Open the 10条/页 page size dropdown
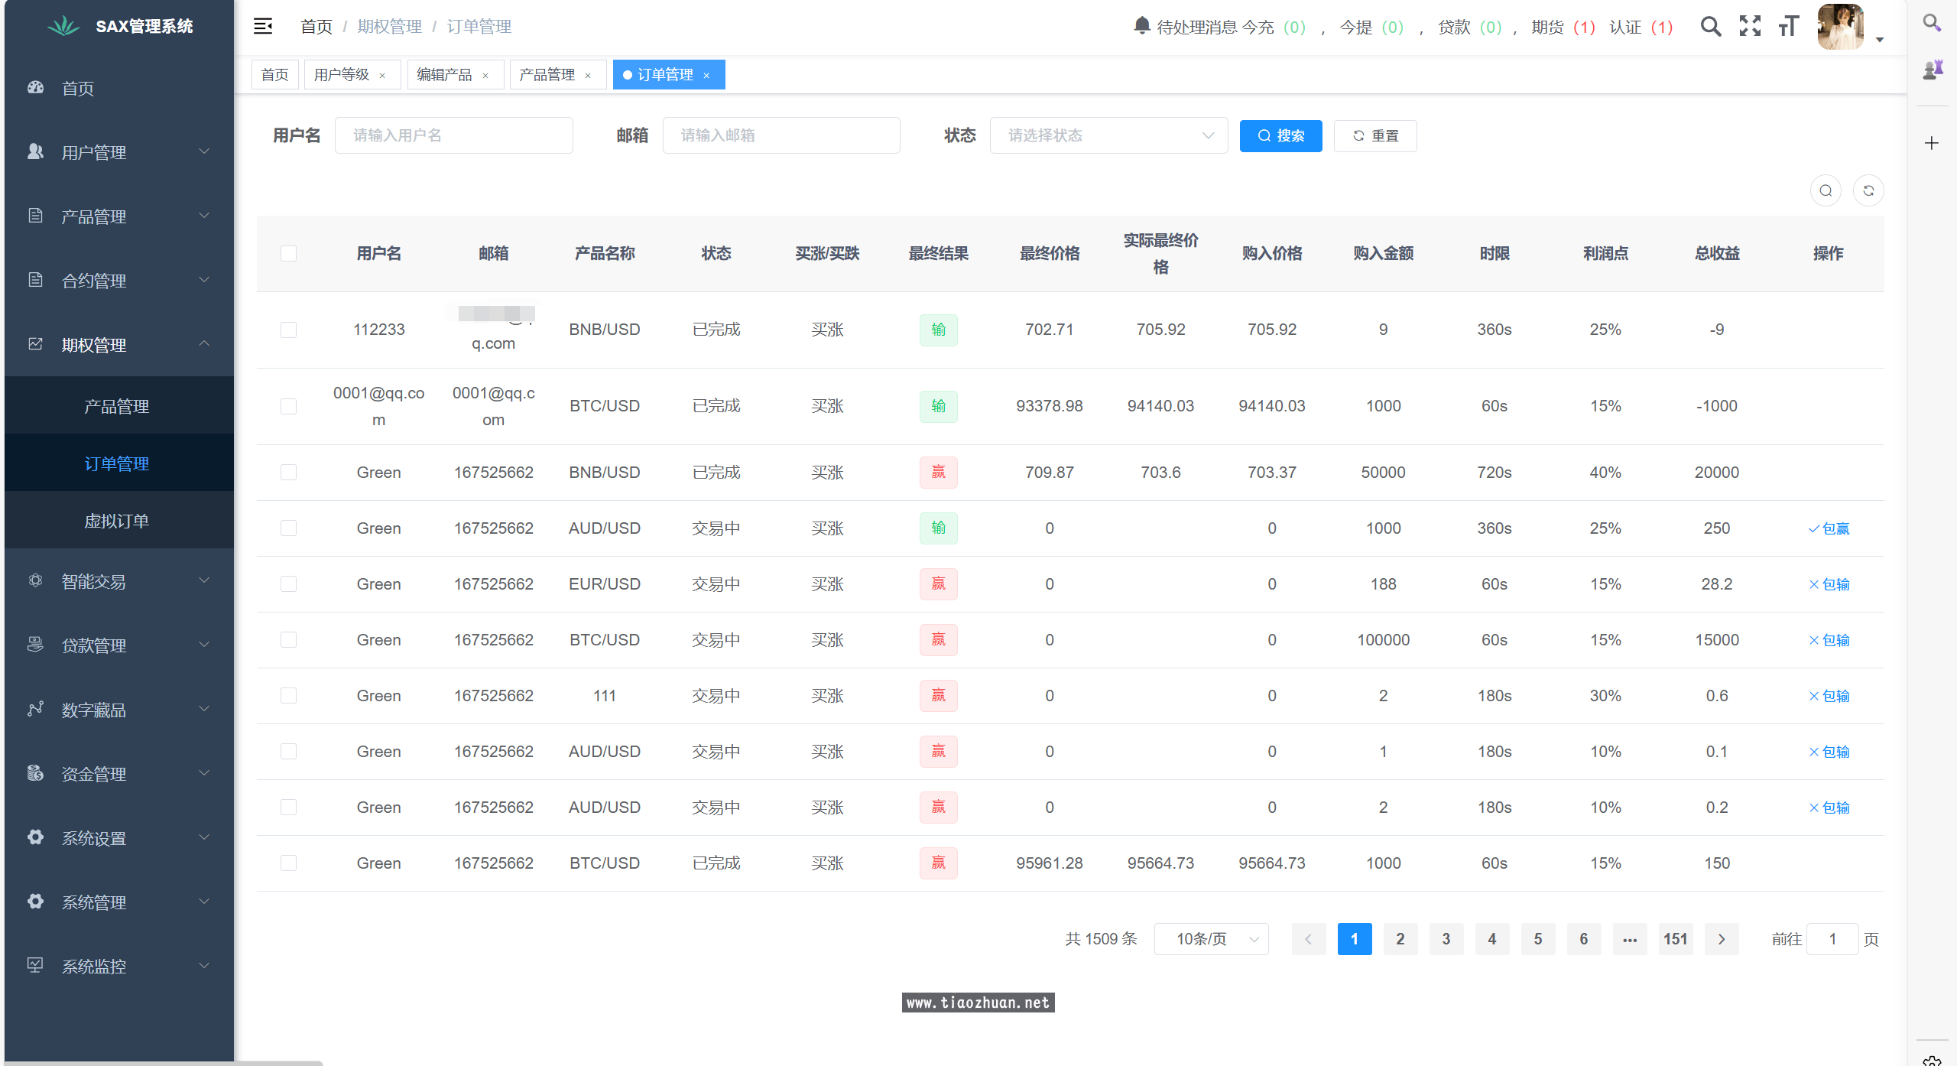 click(x=1211, y=940)
